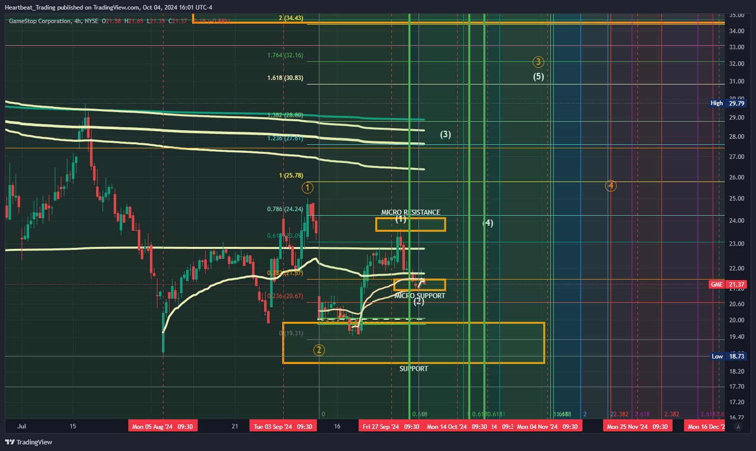Select the white (5) wave label
The width and height of the screenshot is (756, 451).
tap(539, 76)
